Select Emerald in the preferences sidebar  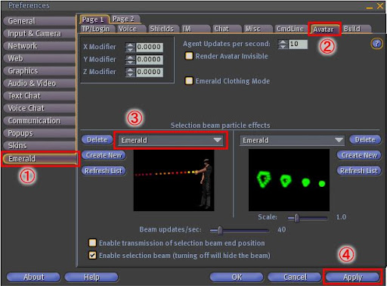tap(40, 159)
